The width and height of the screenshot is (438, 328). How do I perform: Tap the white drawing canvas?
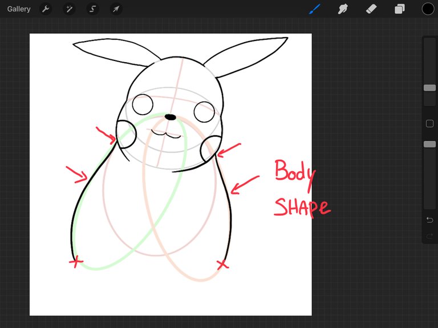click(x=171, y=175)
